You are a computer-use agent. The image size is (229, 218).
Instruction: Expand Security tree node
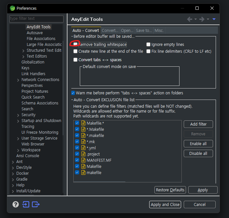pos(18,115)
